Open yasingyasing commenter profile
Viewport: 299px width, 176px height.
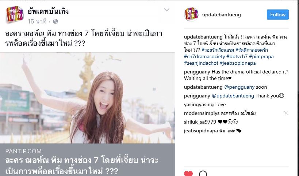pyautogui.click(x=199, y=105)
